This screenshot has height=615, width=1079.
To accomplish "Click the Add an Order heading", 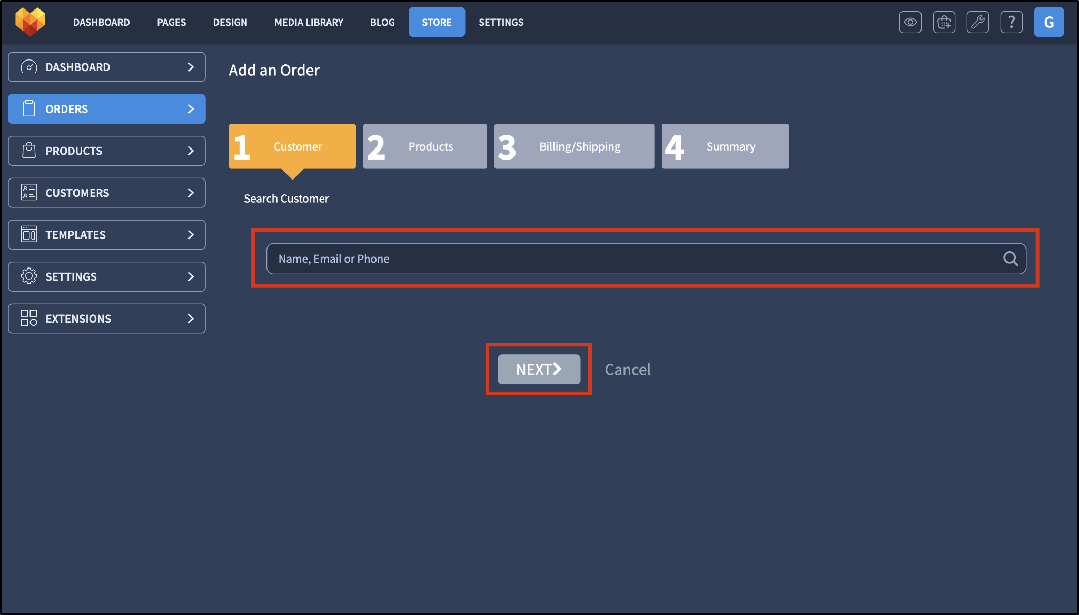I will point(274,70).
